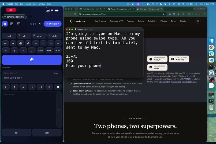Clear the transcript
This screenshot has width=216, height=144.
coord(56,73)
